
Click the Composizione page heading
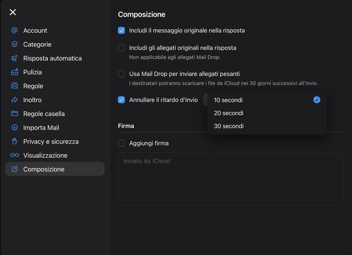tap(141, 14)
